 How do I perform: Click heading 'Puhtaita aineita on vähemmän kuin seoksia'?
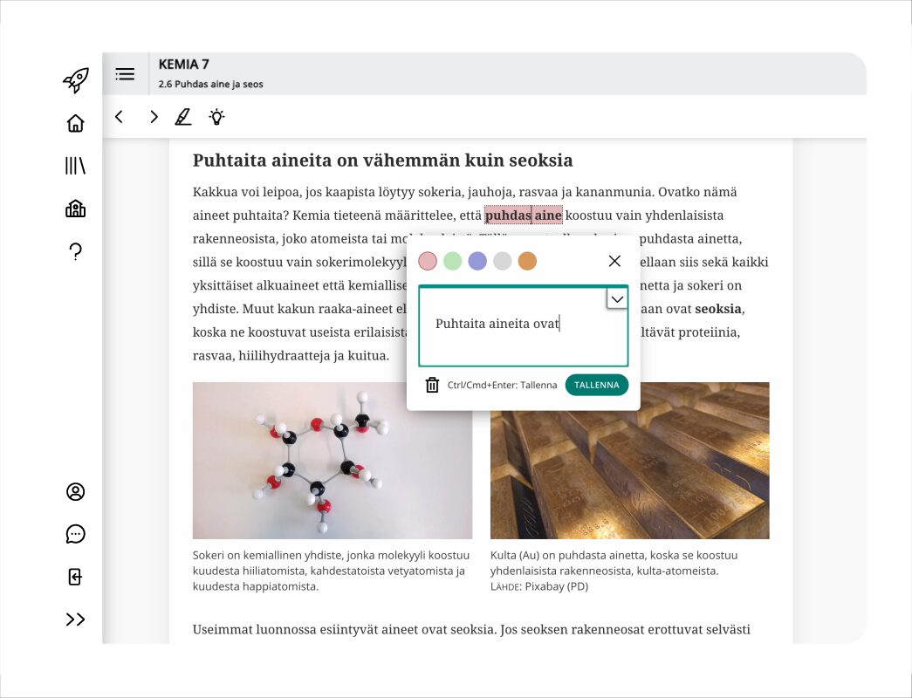[x=383, y=160]
